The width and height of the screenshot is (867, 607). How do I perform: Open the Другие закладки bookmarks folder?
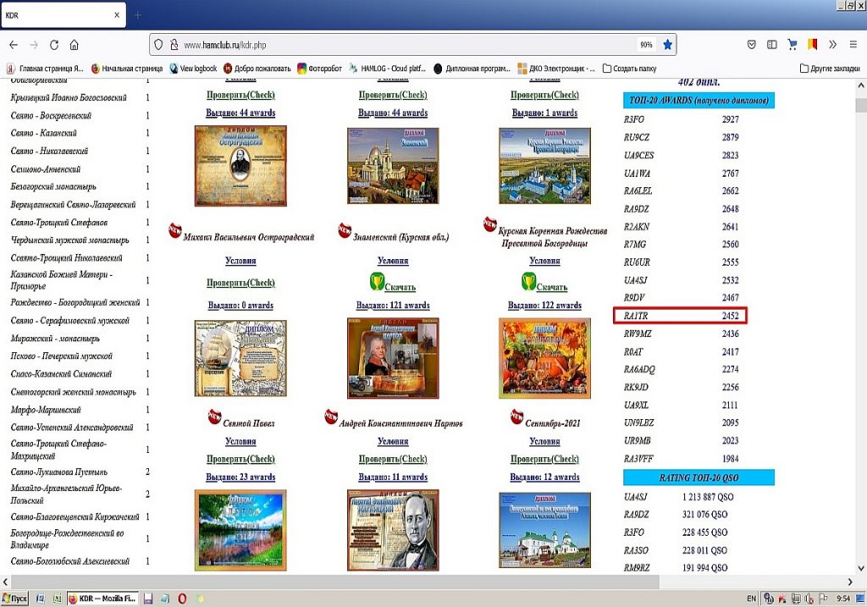(829, 69)
